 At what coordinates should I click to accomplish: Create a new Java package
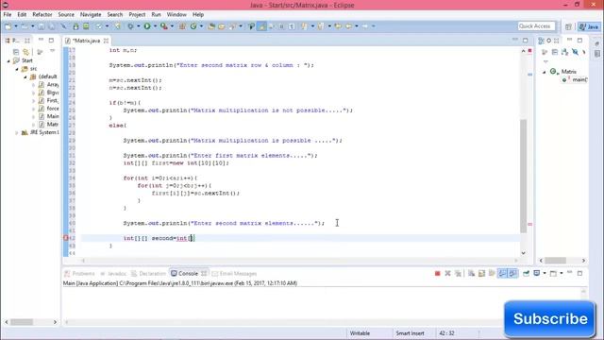point(182,26)
